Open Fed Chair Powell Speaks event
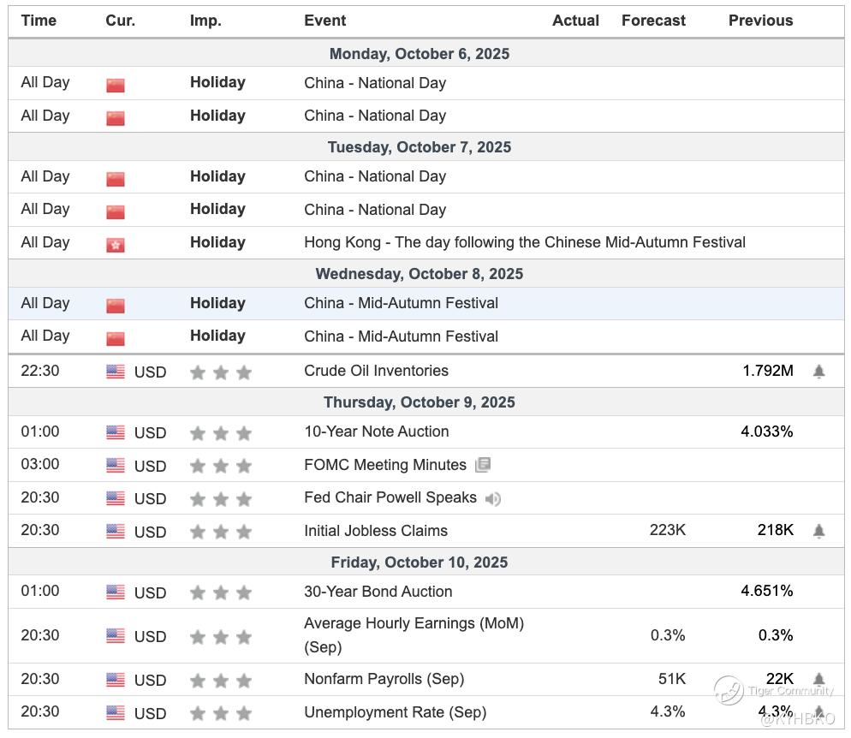The image size is (851, 738). tap(390, 497)
